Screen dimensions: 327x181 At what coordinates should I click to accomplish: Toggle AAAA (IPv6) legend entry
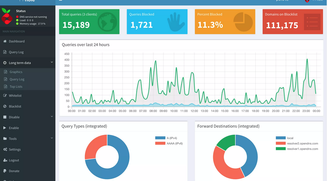coord(169,143)
